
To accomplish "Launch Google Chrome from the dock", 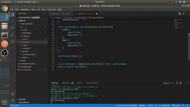I will point(5,8).
